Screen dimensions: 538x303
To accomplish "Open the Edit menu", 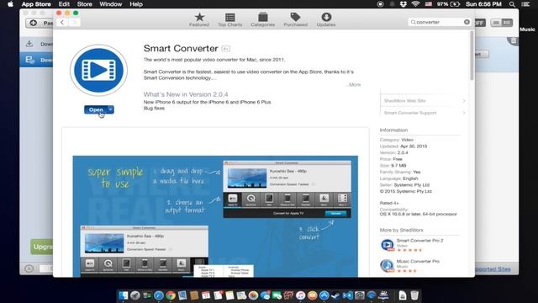I will (64, 4).
